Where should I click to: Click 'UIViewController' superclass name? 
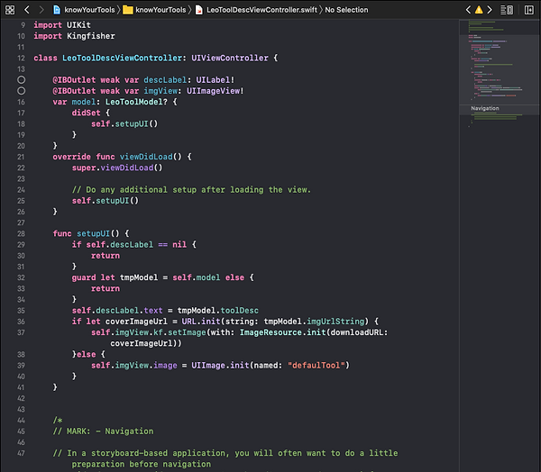point(230,58)
